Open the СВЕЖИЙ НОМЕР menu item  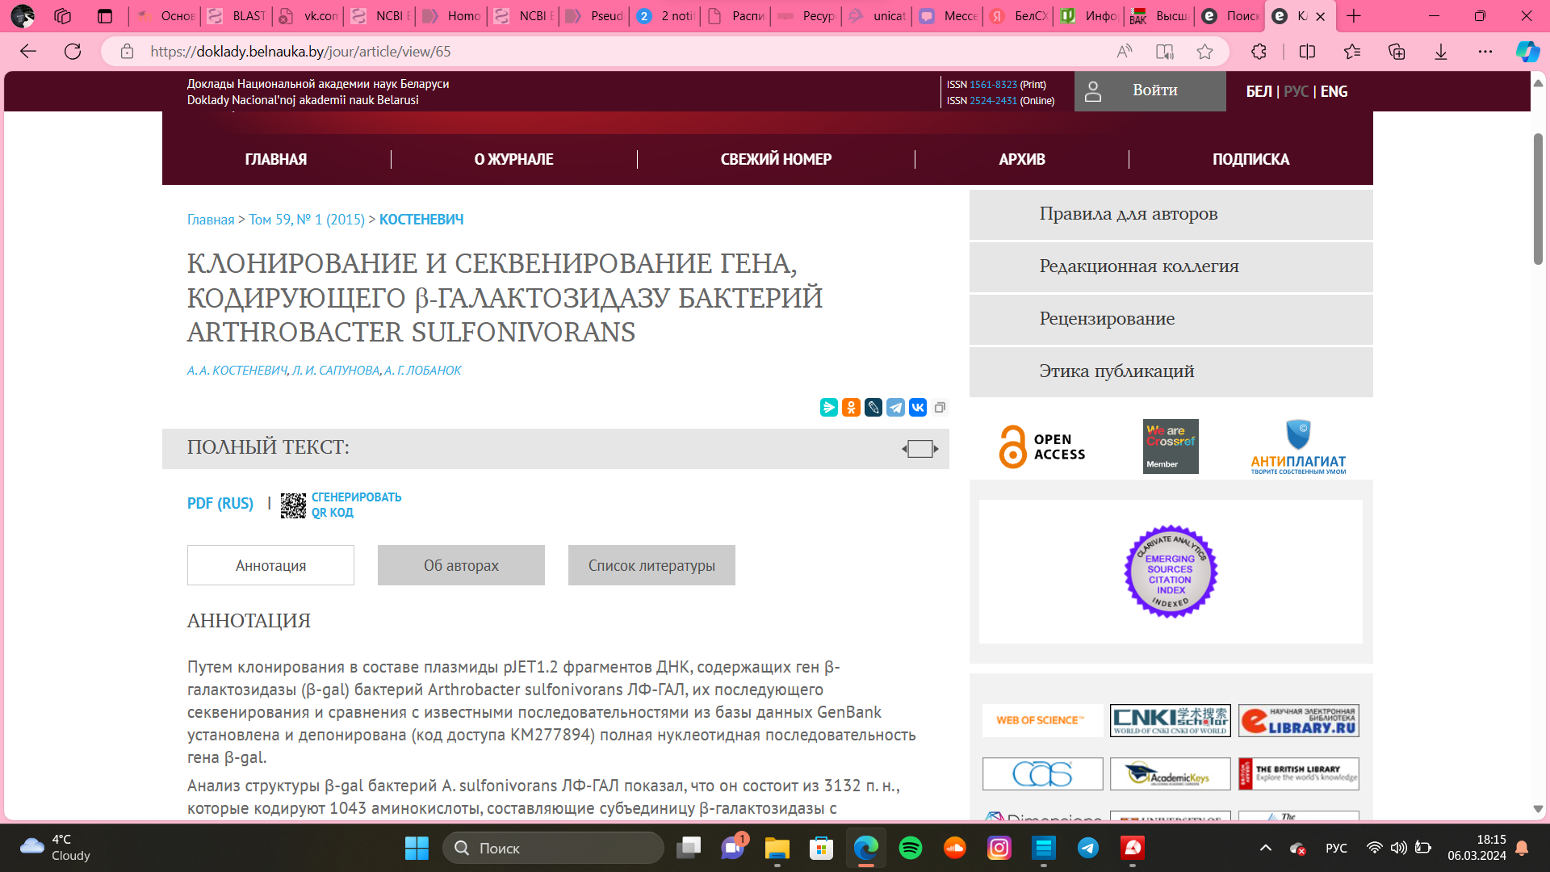point(776,159)
